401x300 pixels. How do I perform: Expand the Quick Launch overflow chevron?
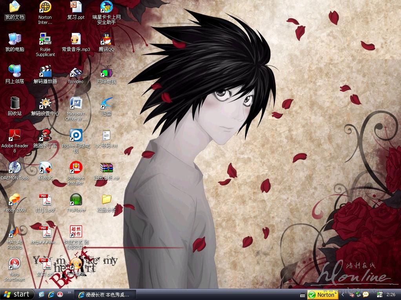[x=69, y=293]
